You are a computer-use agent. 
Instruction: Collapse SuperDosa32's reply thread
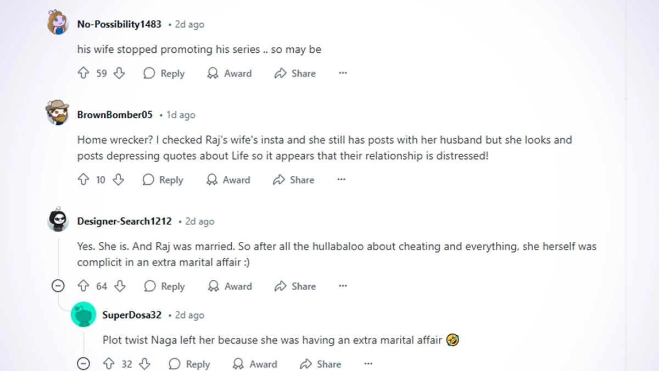[83, 364]
